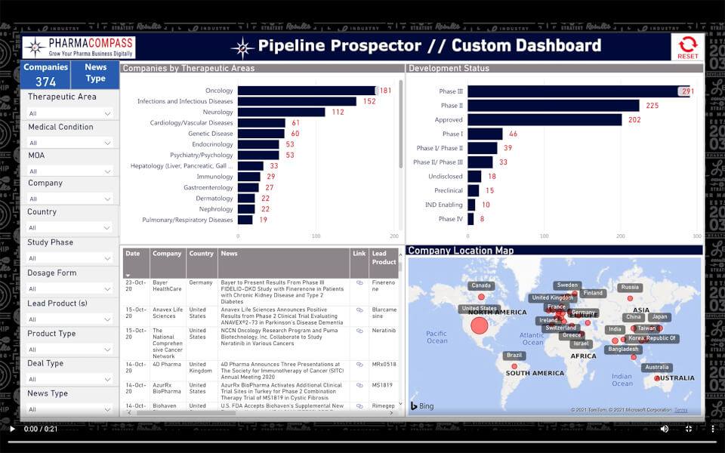This screenshot has height=453, width=725.
Task: Click the Cardiology/Vascular Diseases bar
Action: pyautogui.click(x=262, y=123)
